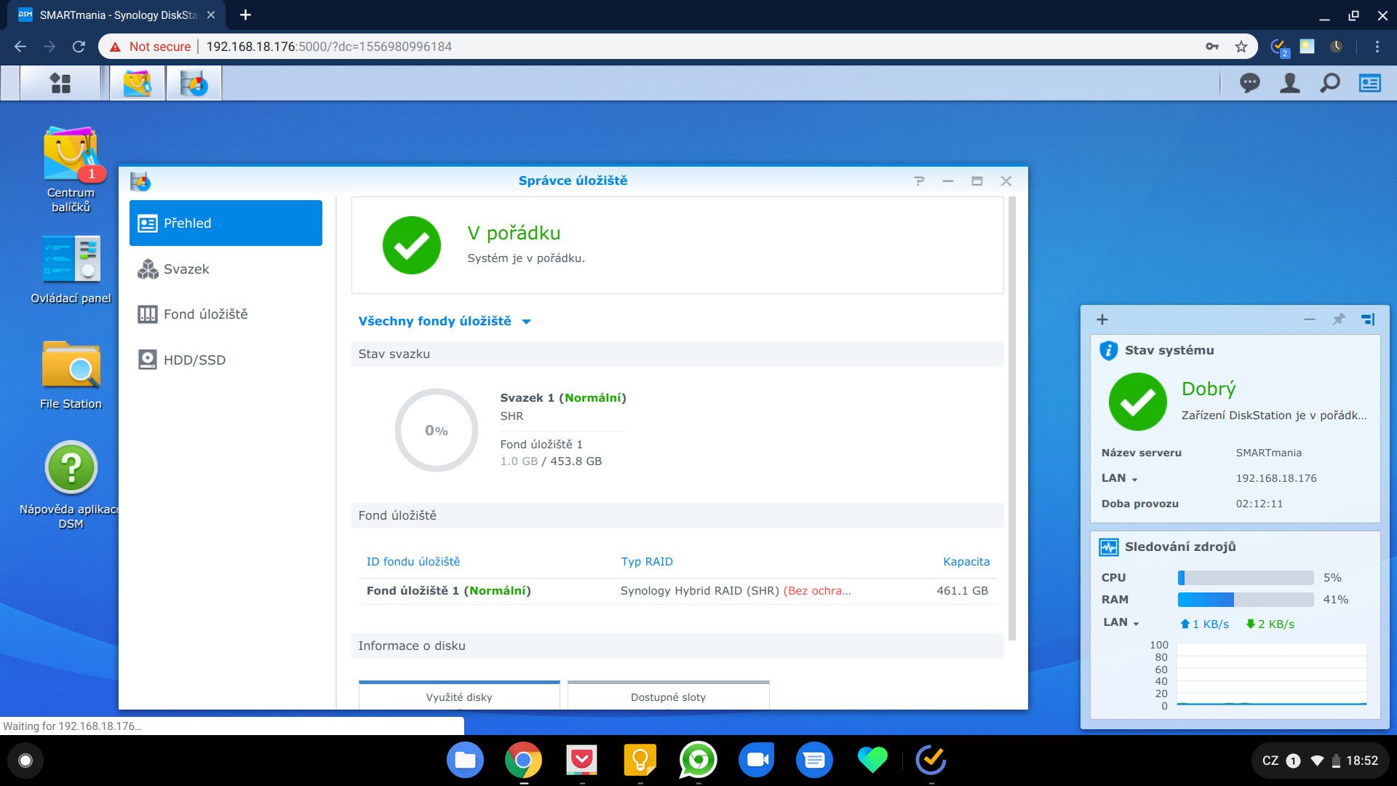1397x786 pixels.
Task: Add a widget with plus icon
Action: click(1102, 319)
